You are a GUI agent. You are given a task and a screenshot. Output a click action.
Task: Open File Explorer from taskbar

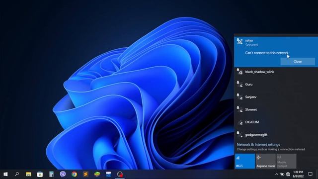(28, 174)
